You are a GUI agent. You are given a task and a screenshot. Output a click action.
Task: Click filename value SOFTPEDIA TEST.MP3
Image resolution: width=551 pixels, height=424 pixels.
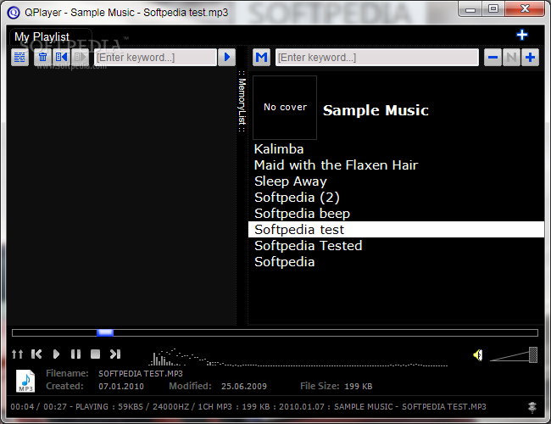(x=141, y=373)
